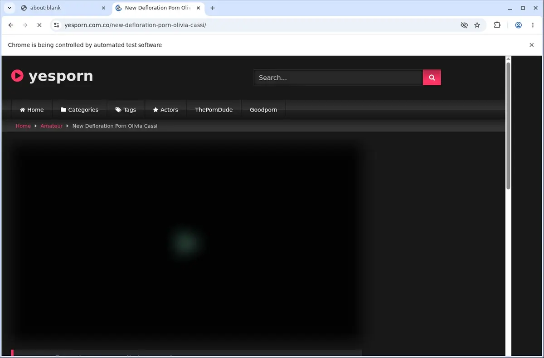Open the ThePornDude navigation link
Viewport: 544px width, 358px height.
point(214,110)
